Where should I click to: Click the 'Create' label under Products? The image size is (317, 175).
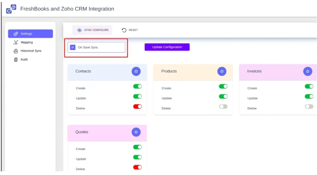click(x=166, y=88)
